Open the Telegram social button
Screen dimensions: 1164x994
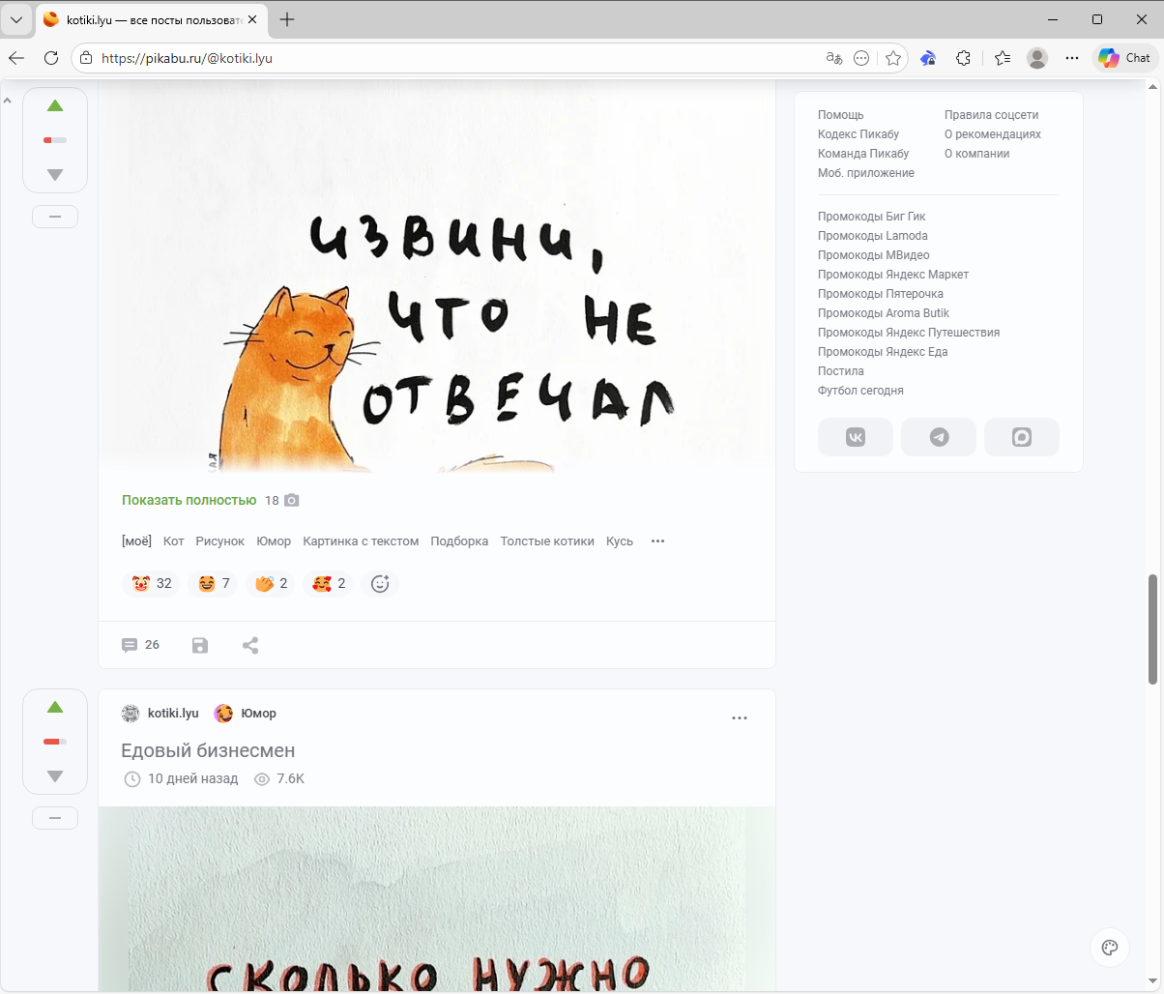(939, 437)
